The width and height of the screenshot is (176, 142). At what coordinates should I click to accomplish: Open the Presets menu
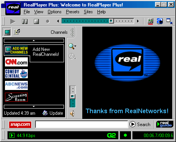coord(73,12)
